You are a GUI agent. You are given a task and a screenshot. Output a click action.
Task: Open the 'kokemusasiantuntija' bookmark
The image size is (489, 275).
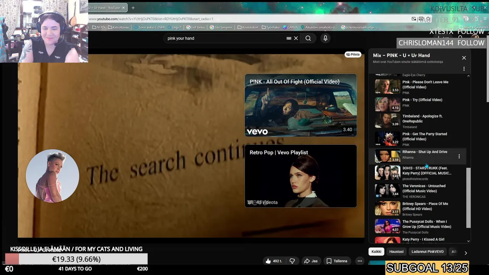click(x=360, y=27)
